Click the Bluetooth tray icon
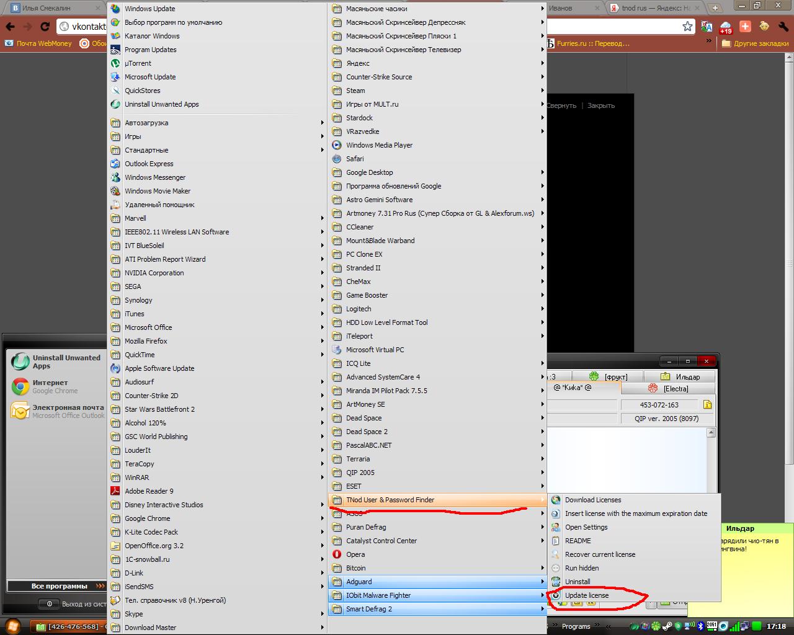Screen dimensions: 794x635 pos(700,626)
